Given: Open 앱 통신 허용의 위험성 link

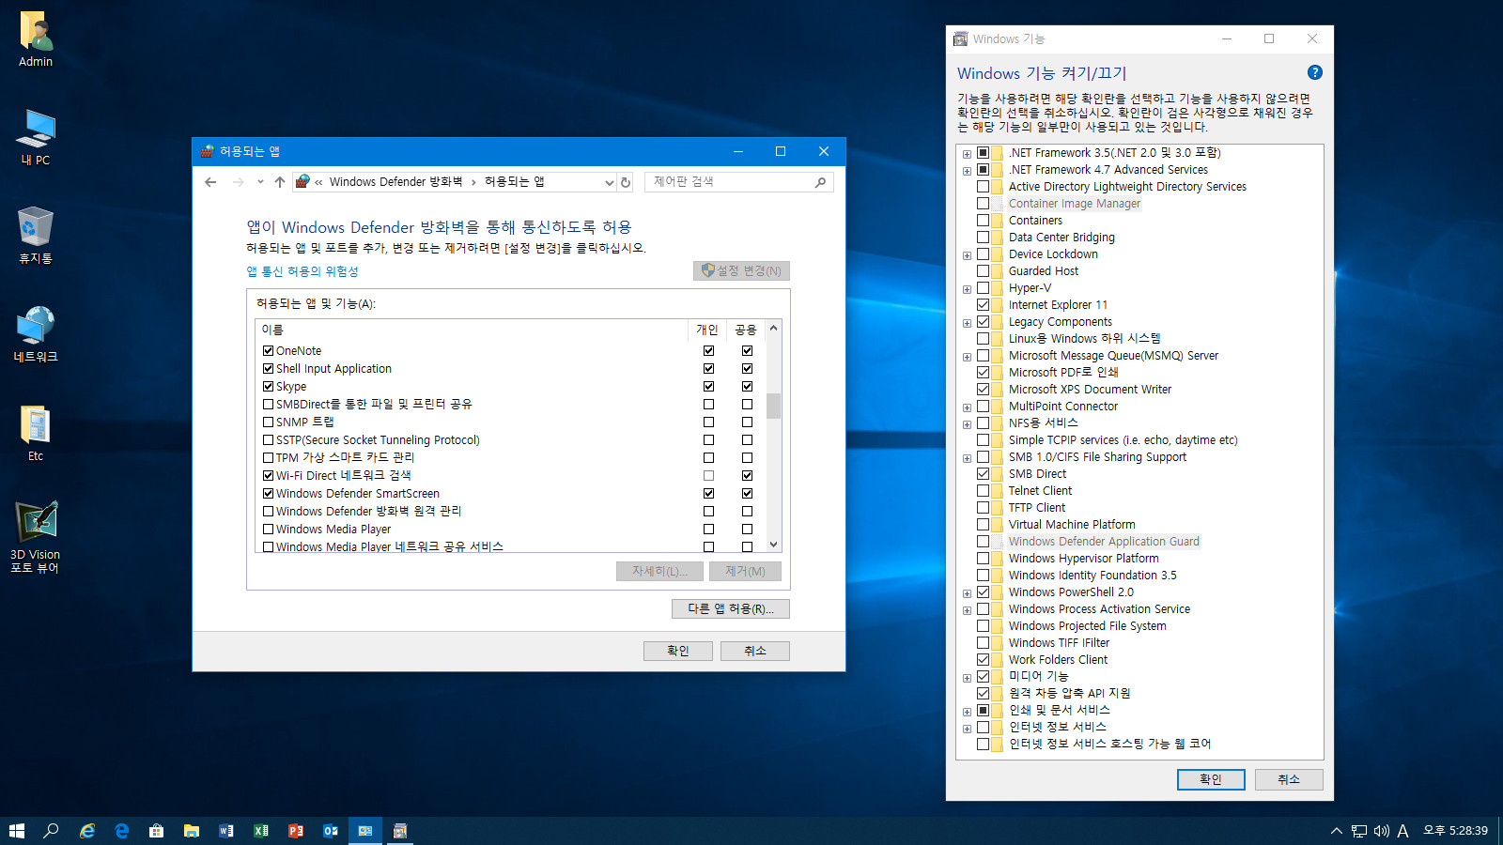Looking at the screenshot, I should click(x=302, y=271).
